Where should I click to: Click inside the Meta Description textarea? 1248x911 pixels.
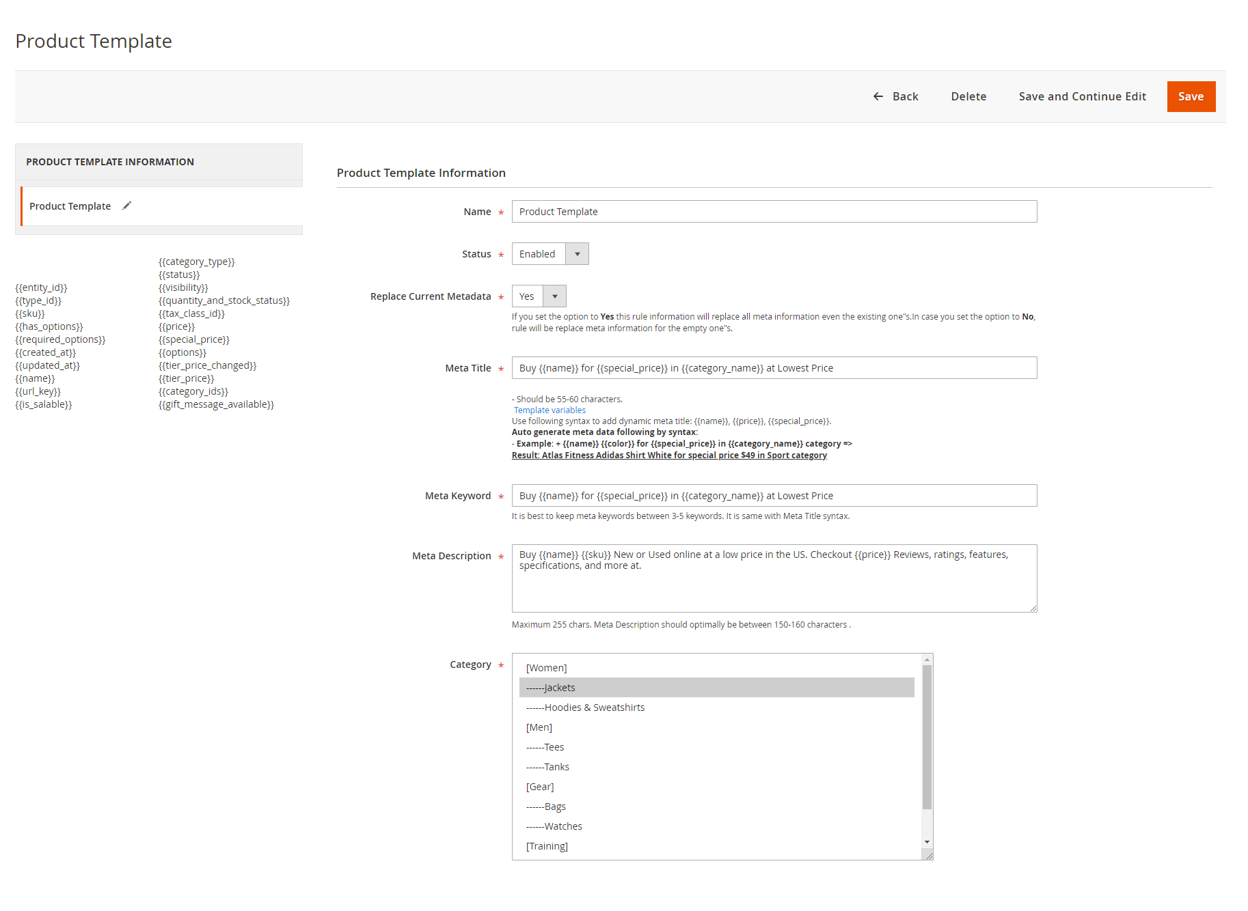coord(774,587)
